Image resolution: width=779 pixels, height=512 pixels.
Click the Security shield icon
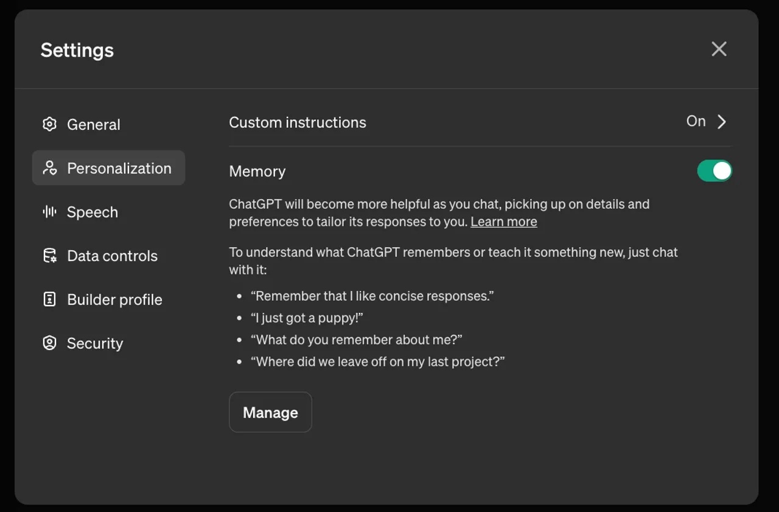tap(49, 343)
